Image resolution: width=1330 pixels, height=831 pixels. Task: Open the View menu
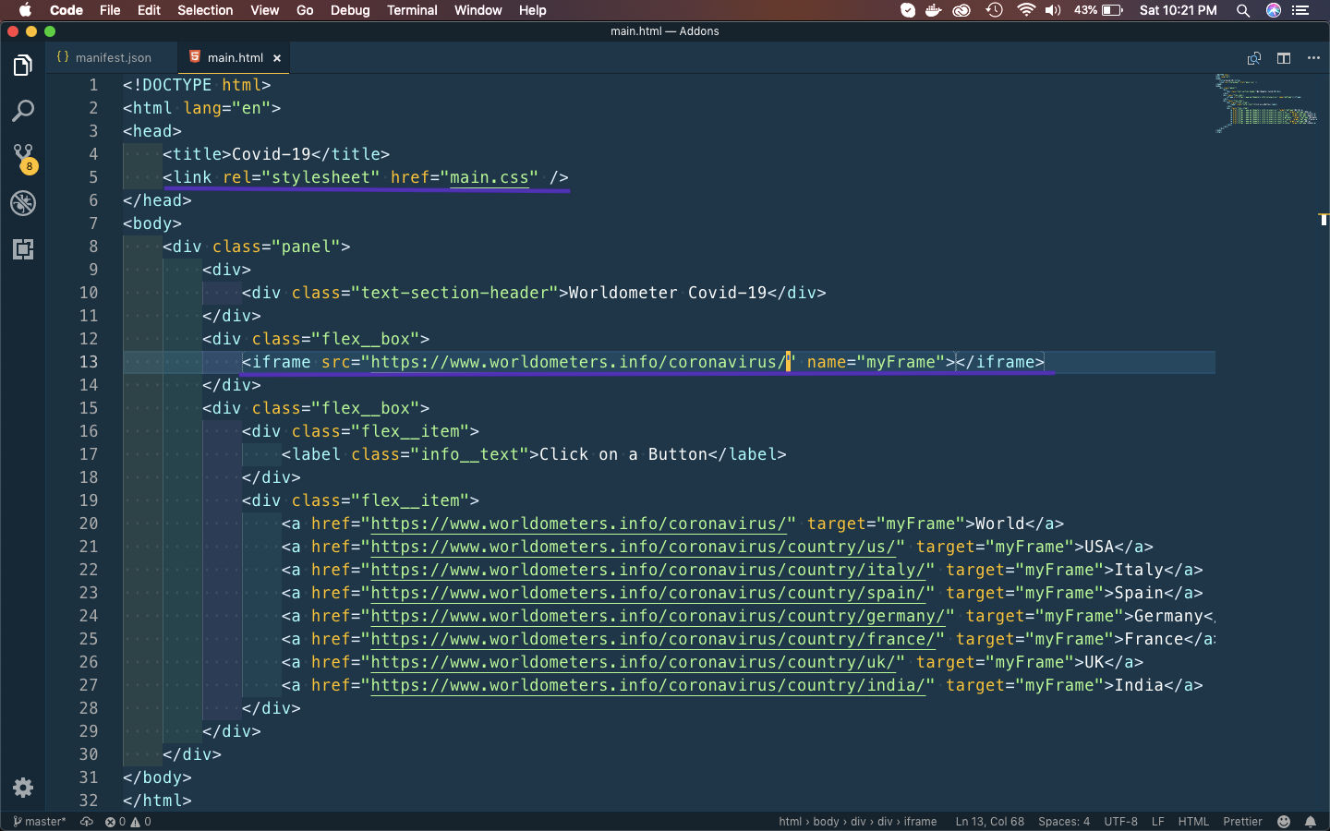tap(264, 10)
